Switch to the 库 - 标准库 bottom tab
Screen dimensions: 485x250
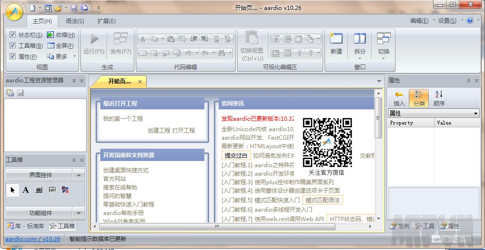pyautogui.click(x=26, y=226)
